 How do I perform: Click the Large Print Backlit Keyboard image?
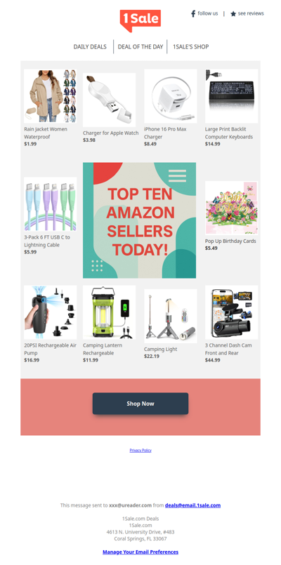(x=232, y=96)
